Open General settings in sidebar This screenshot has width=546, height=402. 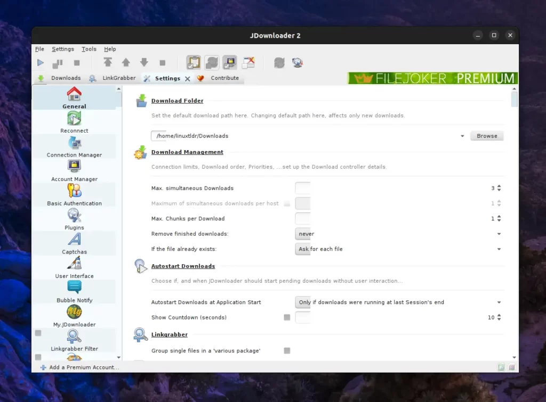[x=74, y=98]
